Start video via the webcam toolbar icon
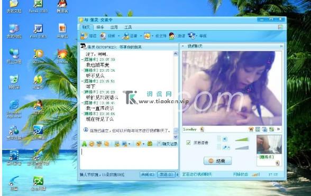 103,36
